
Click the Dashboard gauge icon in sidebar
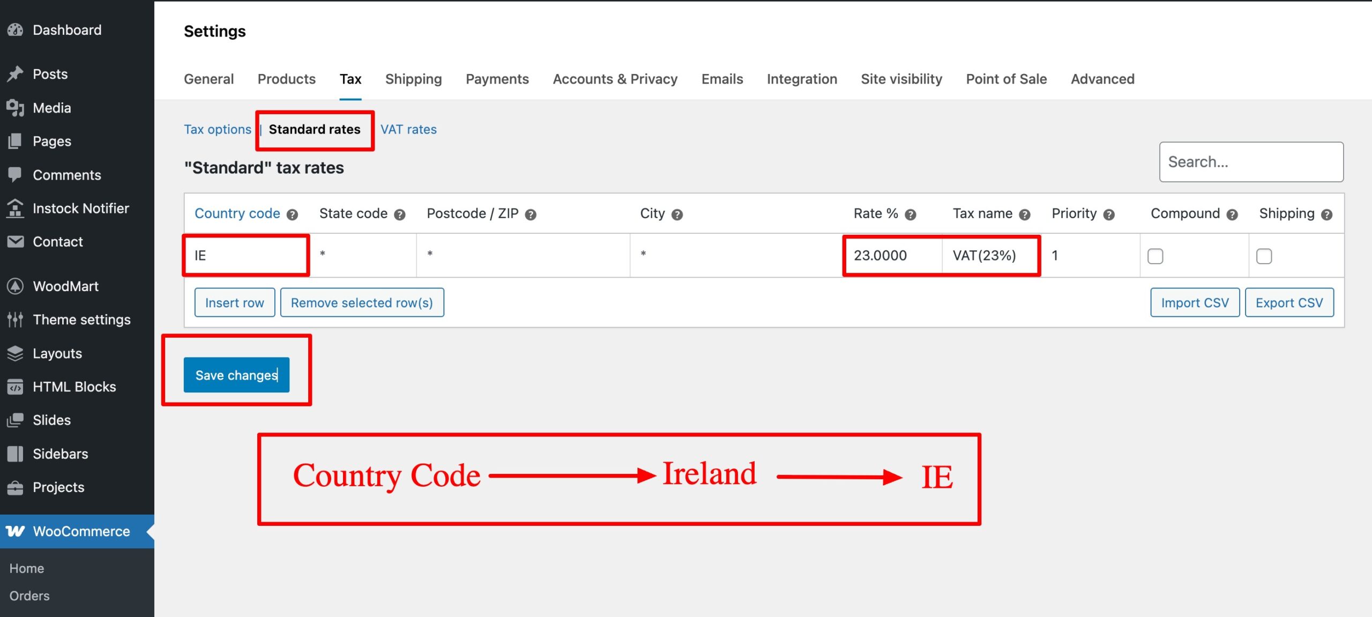[x=15, y=30]
